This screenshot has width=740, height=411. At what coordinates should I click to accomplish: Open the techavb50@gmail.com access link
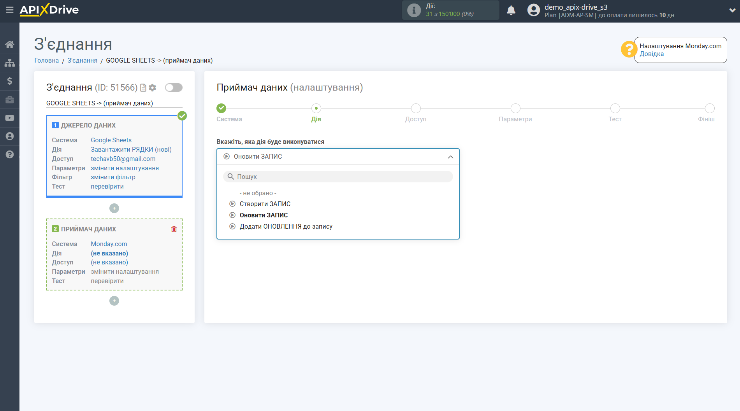pyautogui.click(x=123, y=159)
